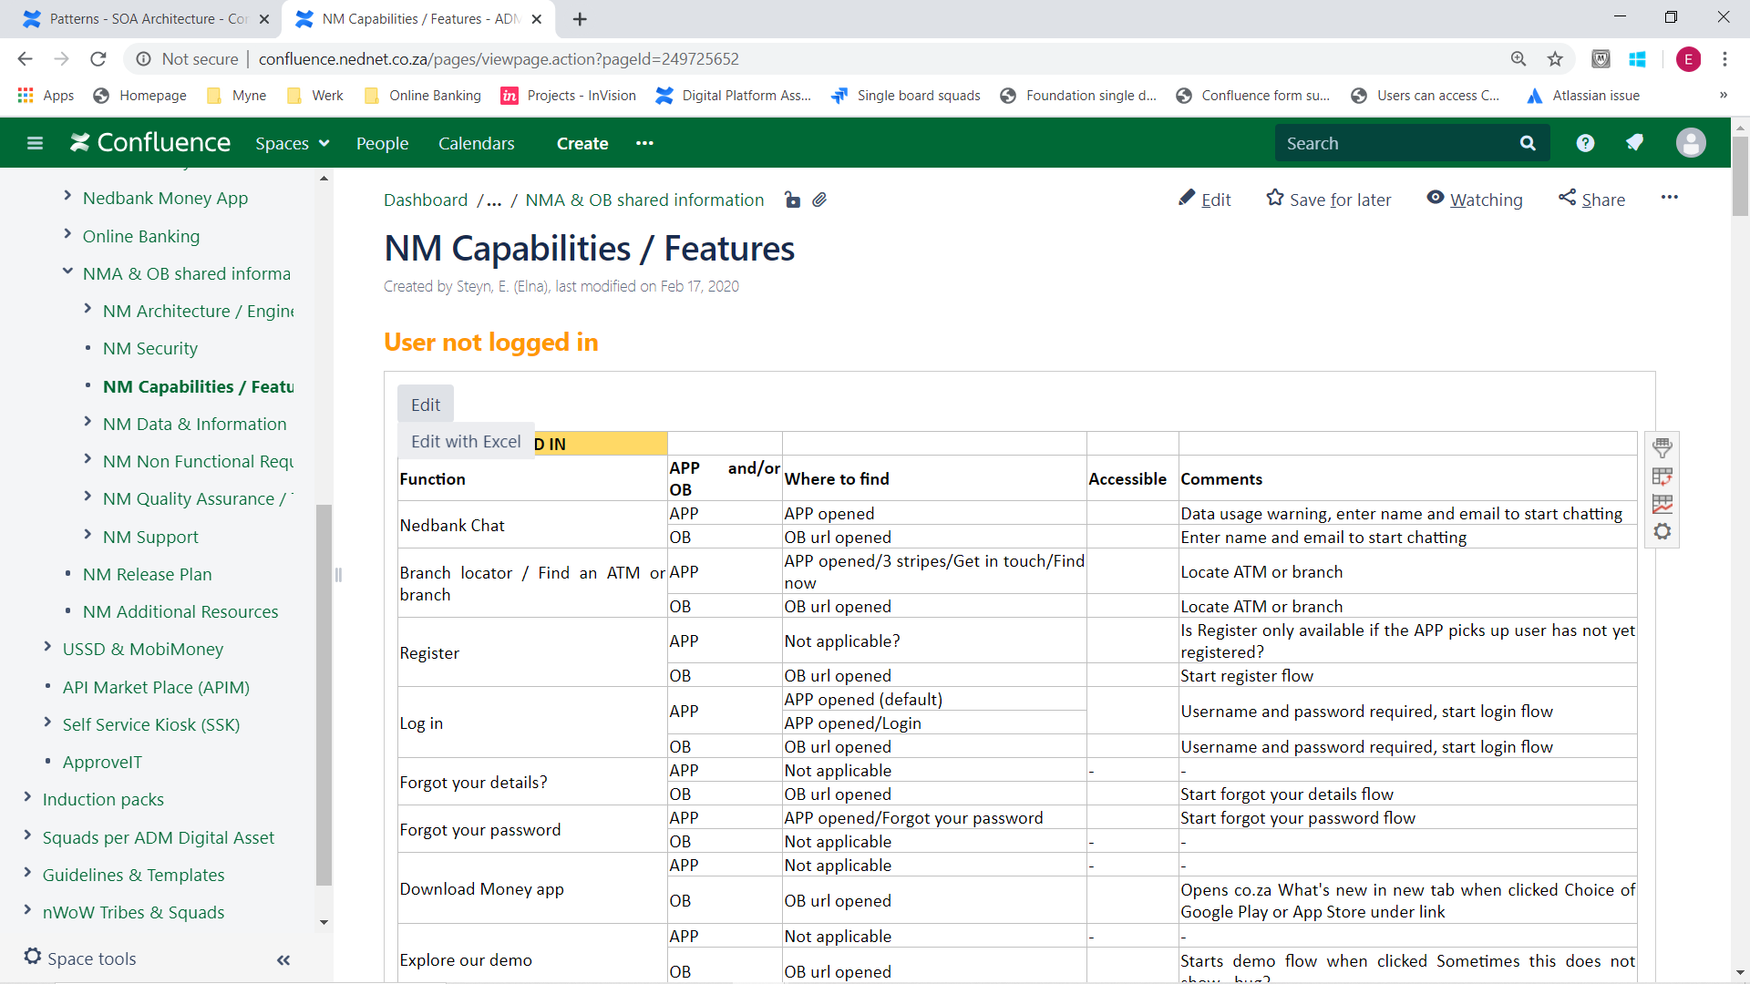Open the People menu item
1750x984 pixels.
pos(382,143)
